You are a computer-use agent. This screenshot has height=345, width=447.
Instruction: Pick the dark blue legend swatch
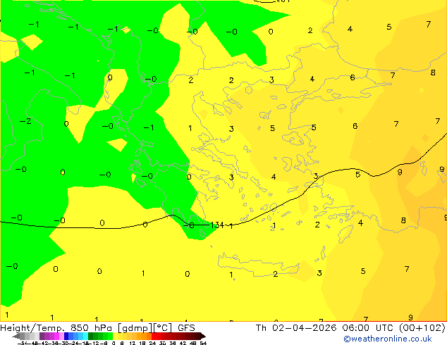click(66, 336)
